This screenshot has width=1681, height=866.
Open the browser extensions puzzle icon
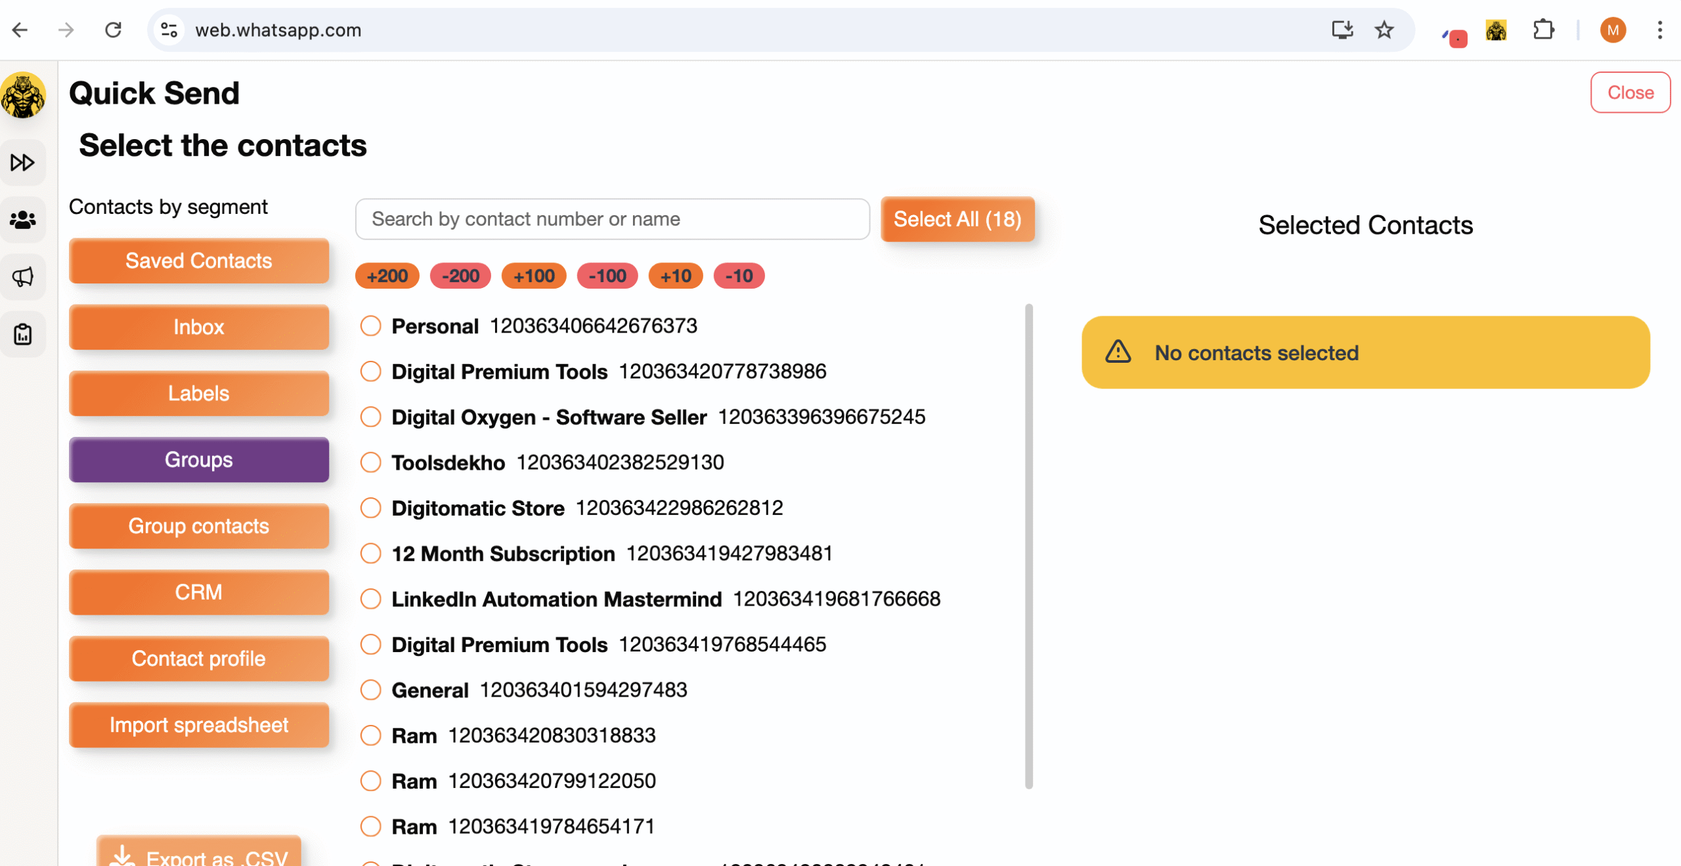(x=1543, y=30)
